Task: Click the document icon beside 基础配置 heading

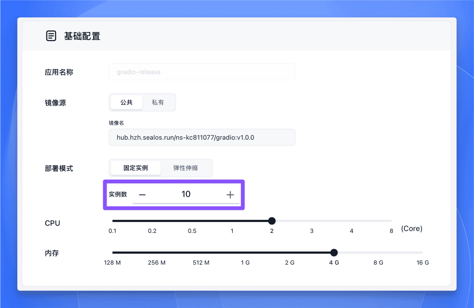Action: click(51, 36)
